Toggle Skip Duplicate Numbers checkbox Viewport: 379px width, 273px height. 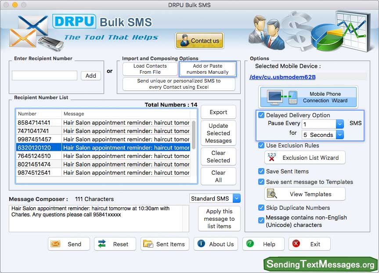coord(261,208)
